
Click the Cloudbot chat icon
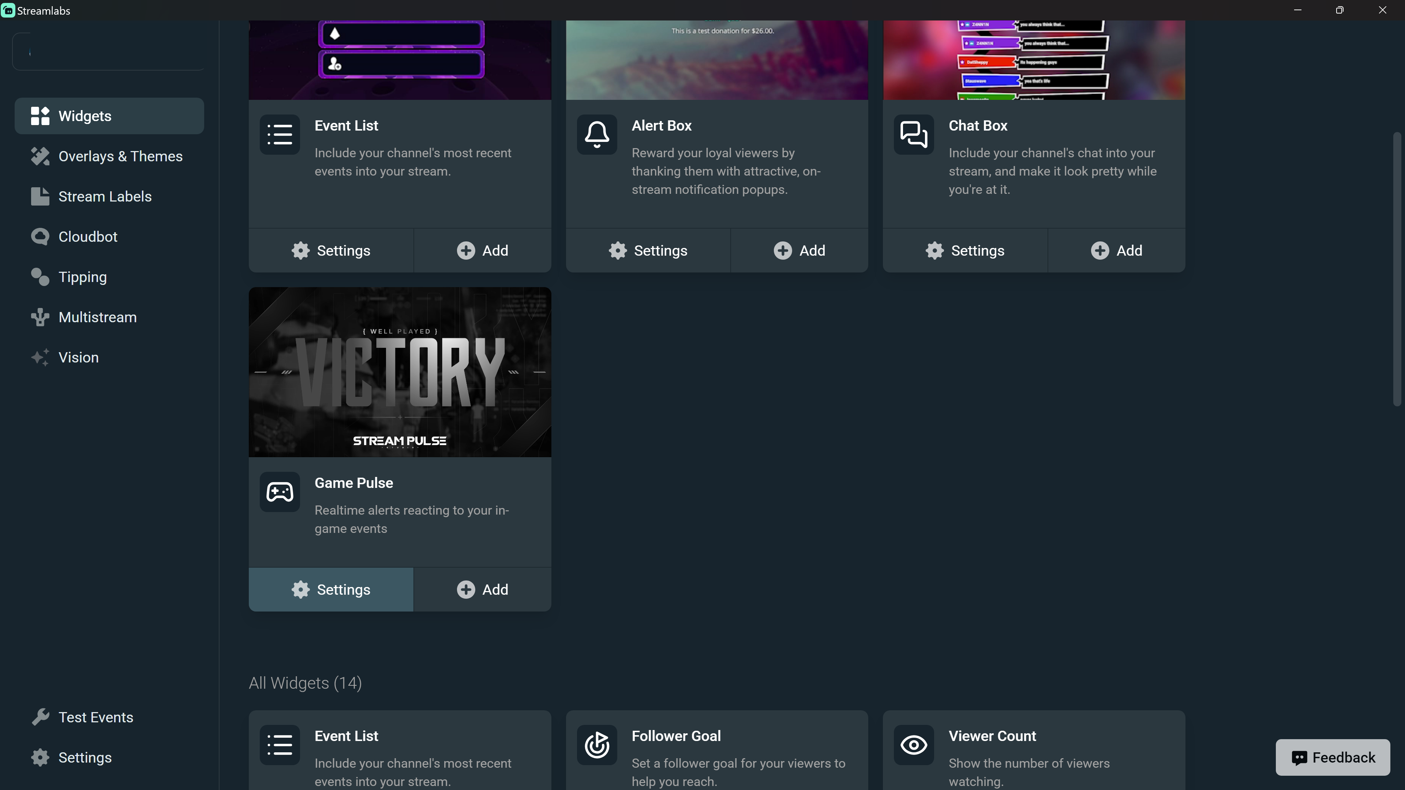(40, 237)
